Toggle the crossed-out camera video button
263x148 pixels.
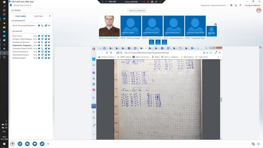28,144
